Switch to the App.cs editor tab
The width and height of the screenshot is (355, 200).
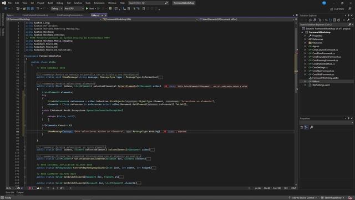tap(10, 15)
